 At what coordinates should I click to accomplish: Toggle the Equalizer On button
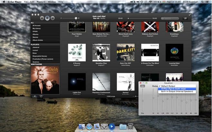142,86
